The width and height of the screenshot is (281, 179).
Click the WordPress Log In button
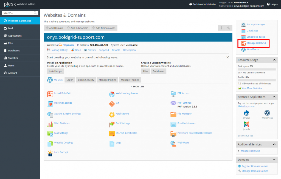70,80
